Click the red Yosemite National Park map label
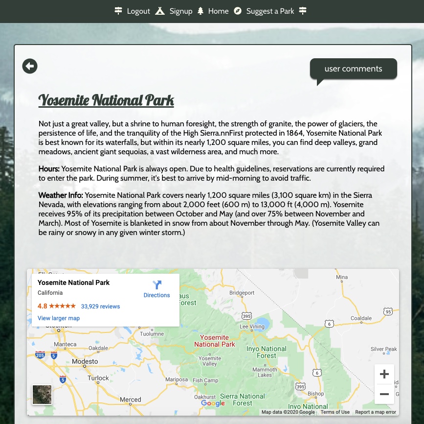424x424 pixels. click(x=214, y=341)
